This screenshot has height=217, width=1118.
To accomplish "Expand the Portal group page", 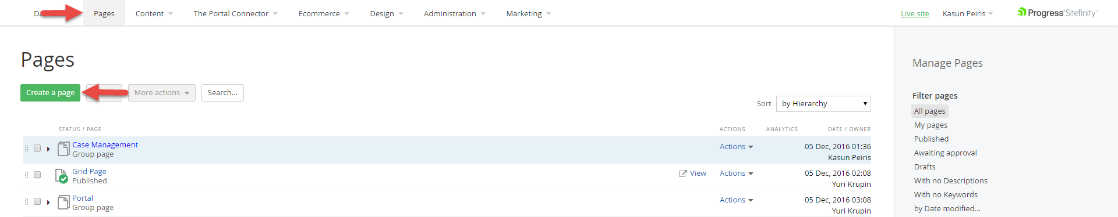I will (x=48, y=202).
